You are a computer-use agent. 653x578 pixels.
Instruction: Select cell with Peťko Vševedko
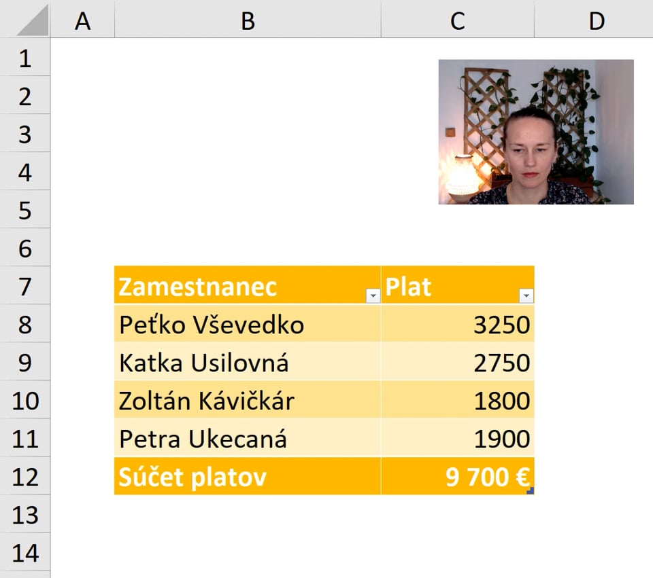coord(248,323)
